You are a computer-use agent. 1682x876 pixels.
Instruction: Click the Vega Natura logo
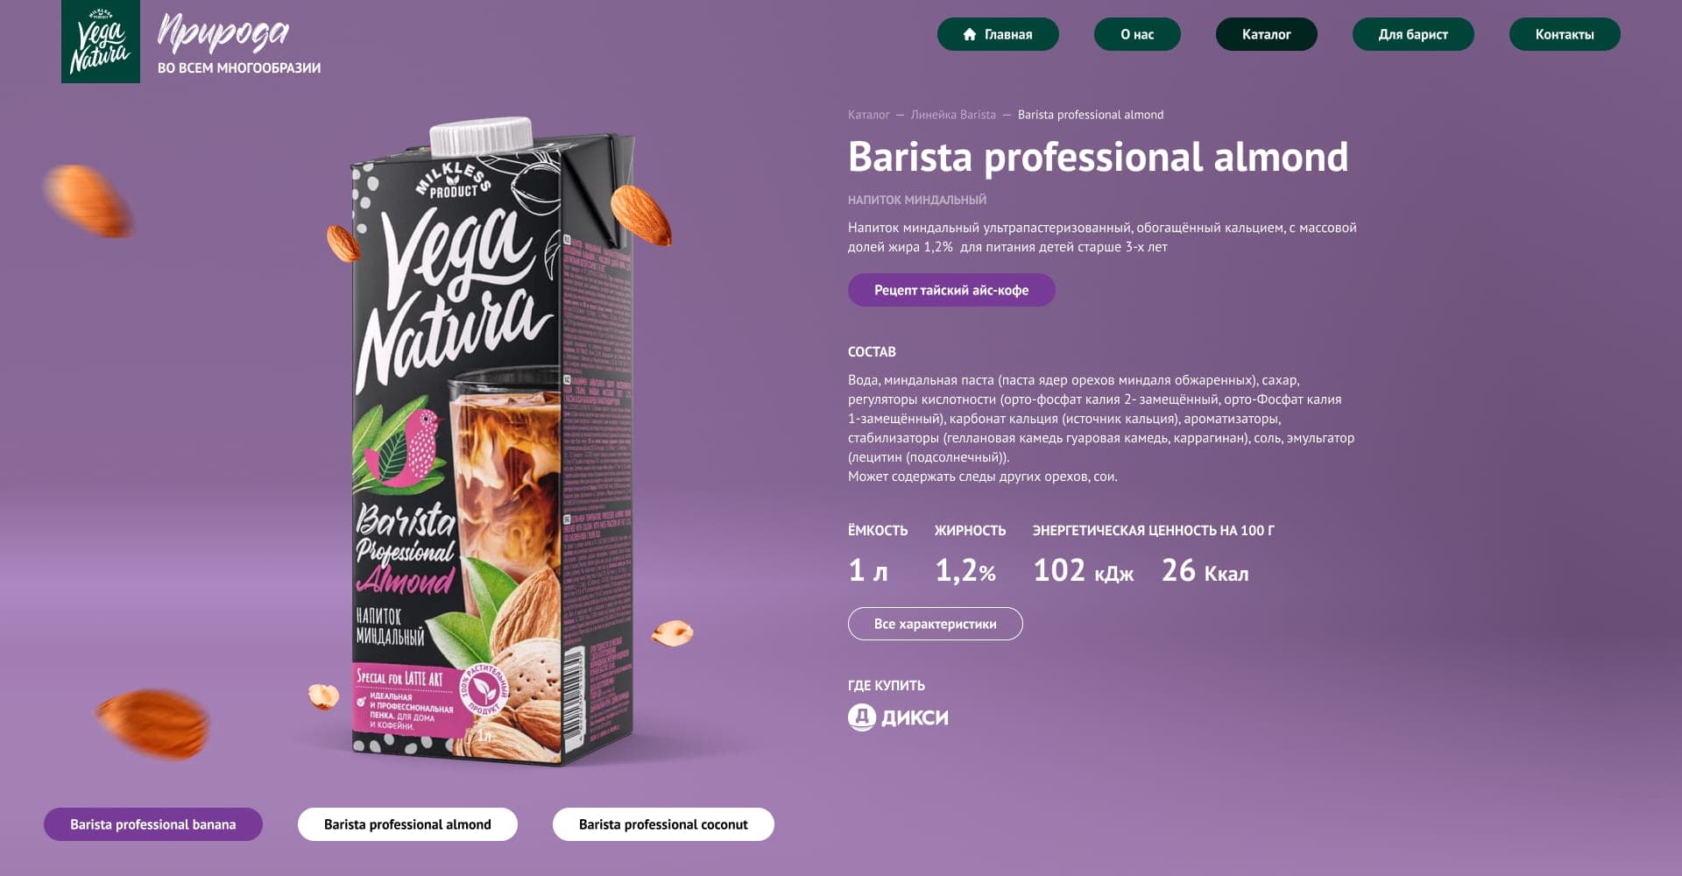coord(101,41)
